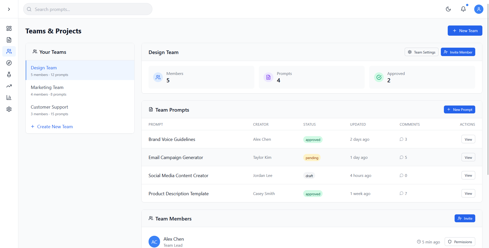Screen dimensions: 489x248
Task: Open the bar chart analytics icon in sidebar
Action: [9, 97]
